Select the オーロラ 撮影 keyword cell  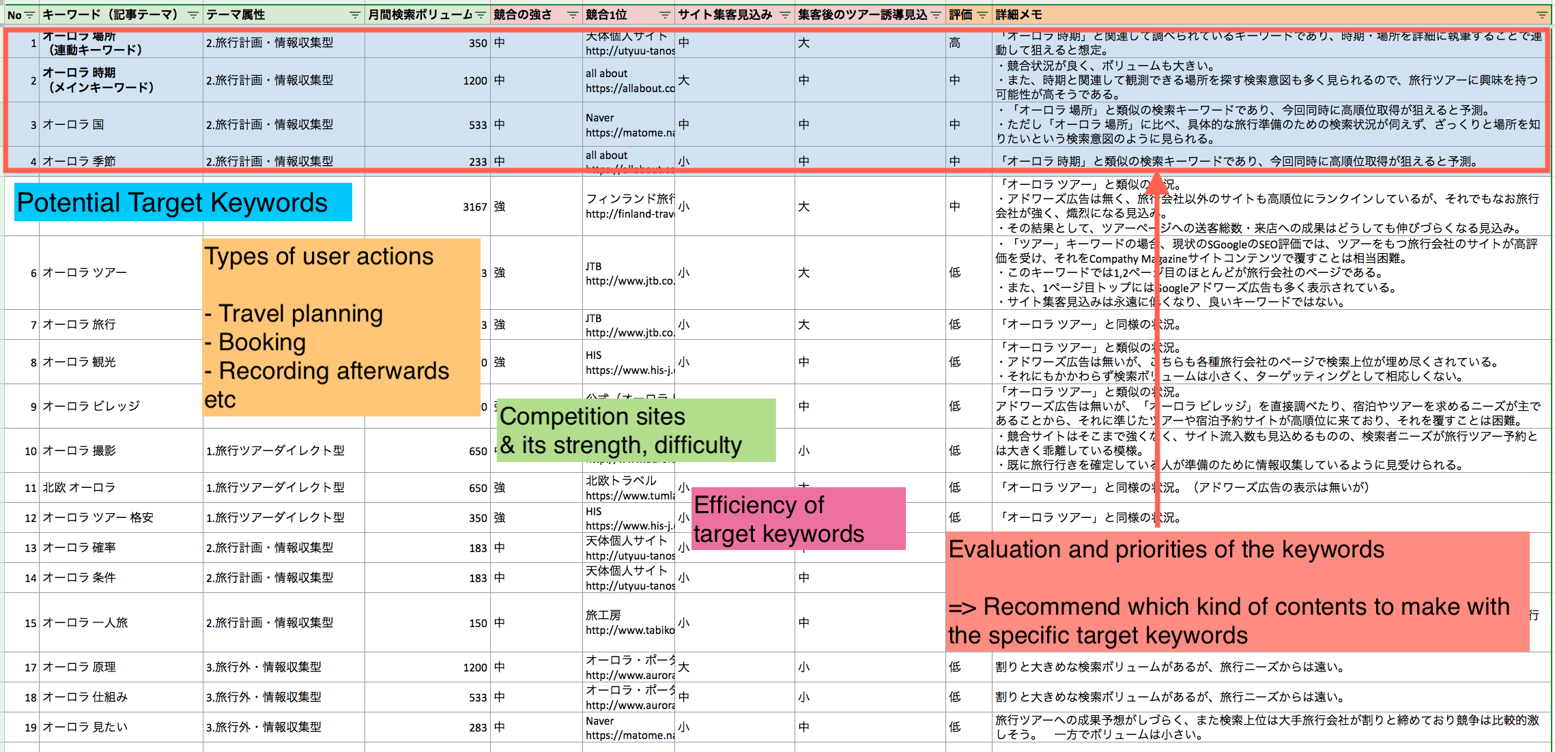[x=121, y=451]
